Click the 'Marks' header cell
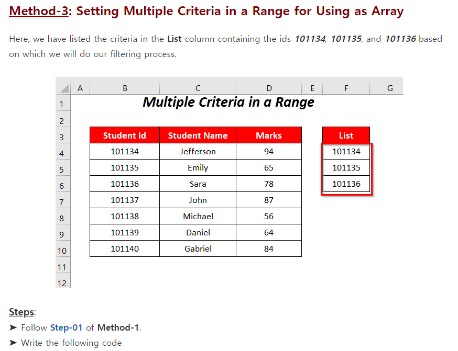This screenshot has height=351, width=458. (269, 135)
